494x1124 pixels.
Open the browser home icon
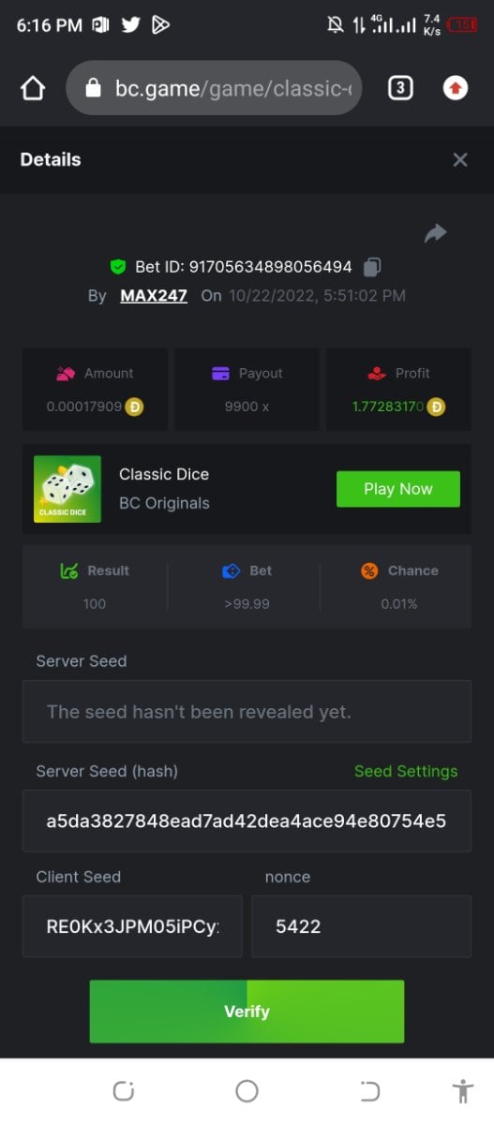pyautogui.click(x=33, y=88)
